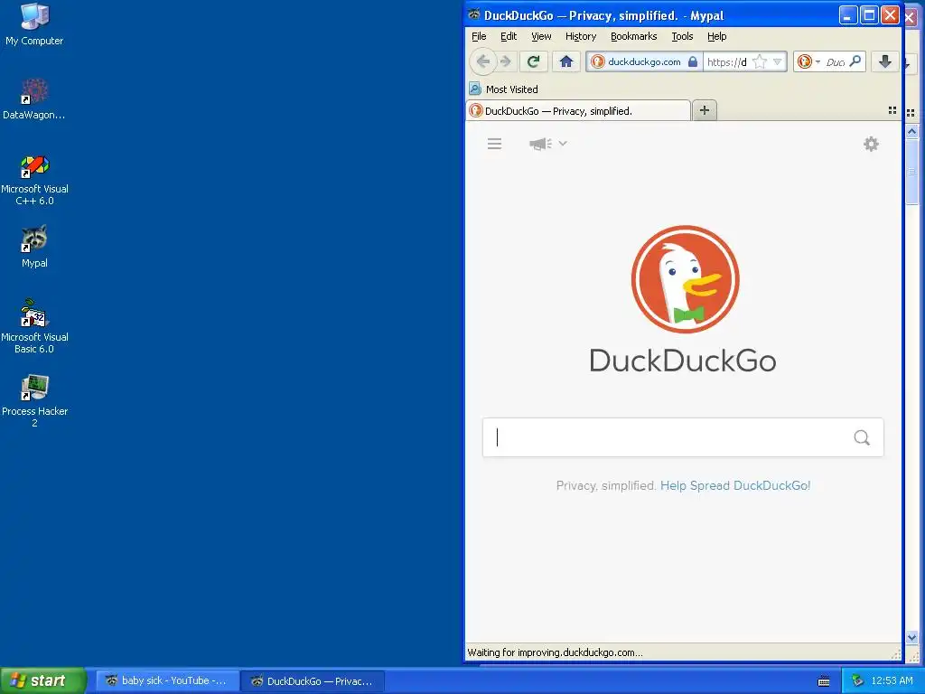The image size is (925, 694).
Task: Go back with the browser Back arrow
Action: point(482,61)
